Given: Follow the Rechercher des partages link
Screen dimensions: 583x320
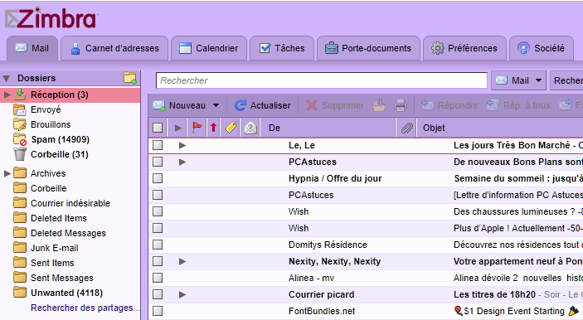Looking at the screenshot, I should coord(85,308).
